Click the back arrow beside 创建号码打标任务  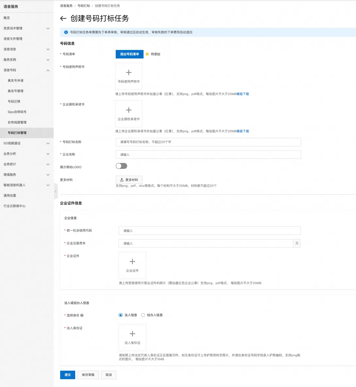click(63, 19)
